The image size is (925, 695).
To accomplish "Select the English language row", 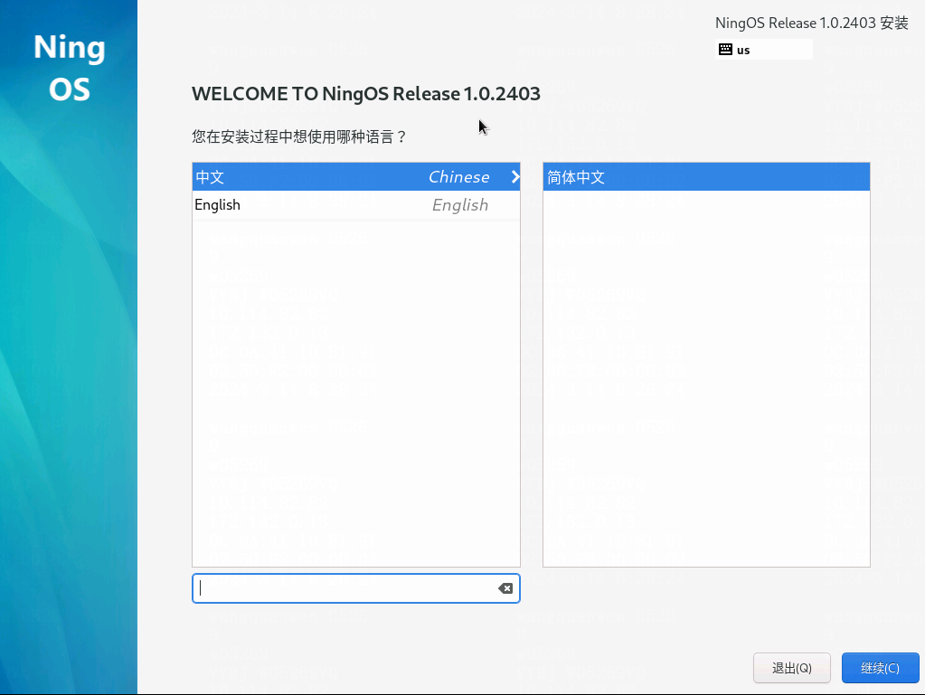I will (355, 205).
